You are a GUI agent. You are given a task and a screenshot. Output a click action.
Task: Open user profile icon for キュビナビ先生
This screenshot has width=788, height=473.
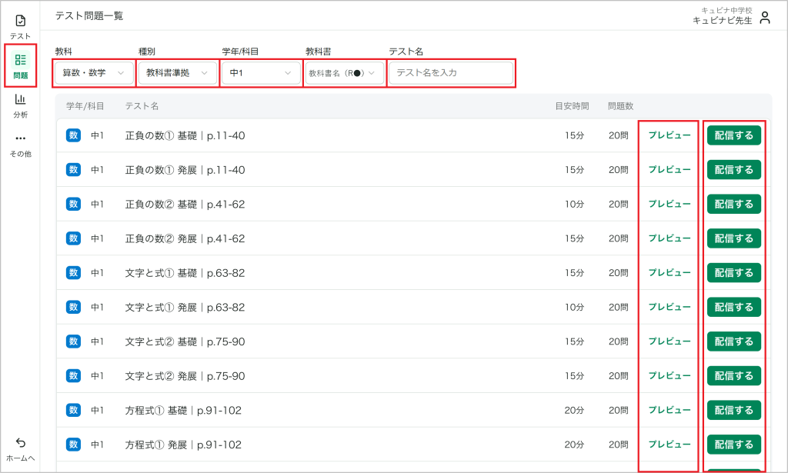point(765,18)
